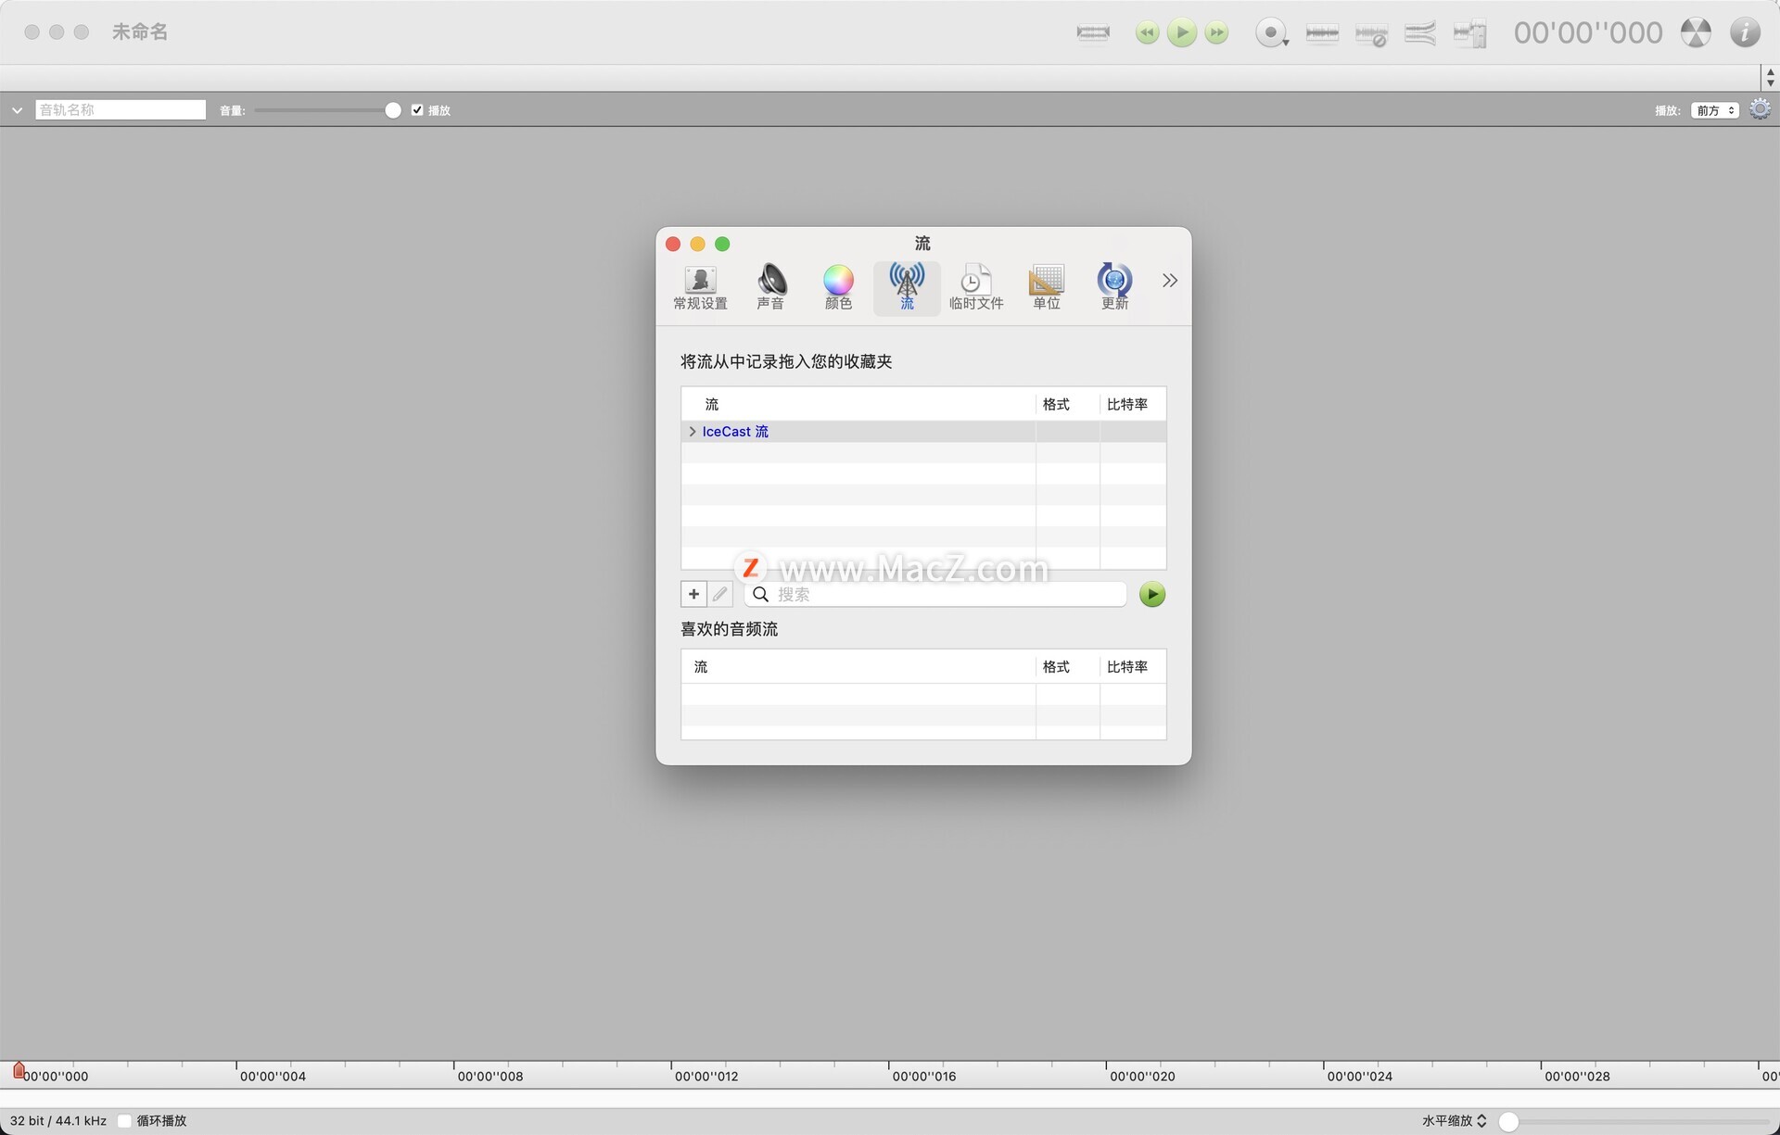Open the 水平缩放 zoom mode selector

coord(1455,1120)
